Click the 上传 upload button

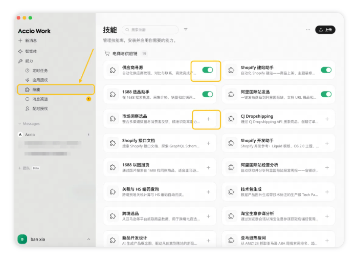[x=325, y=30]
